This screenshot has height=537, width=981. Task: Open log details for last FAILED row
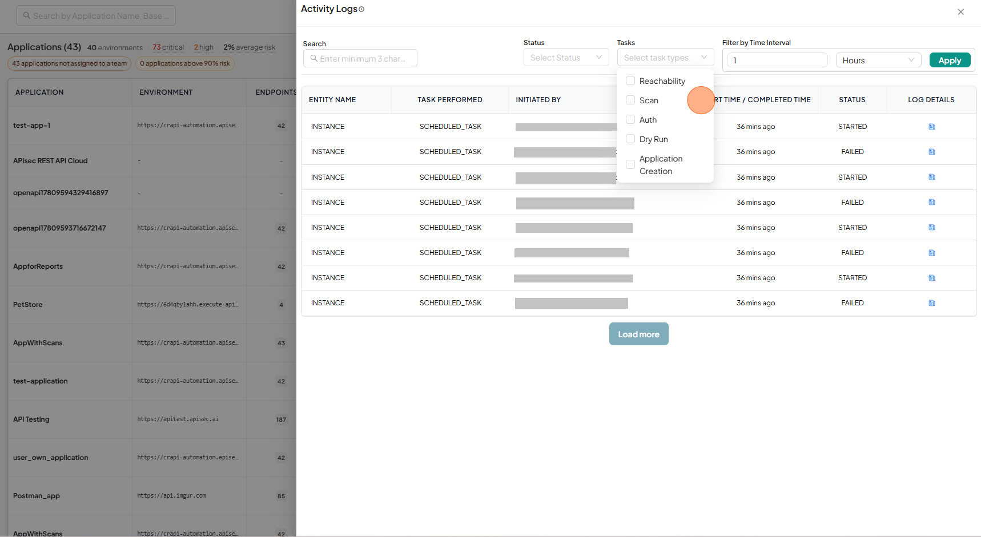(931, 303)
